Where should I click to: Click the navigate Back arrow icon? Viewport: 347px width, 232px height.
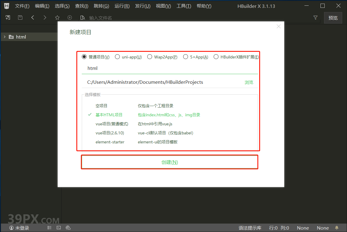pos(33,17)
